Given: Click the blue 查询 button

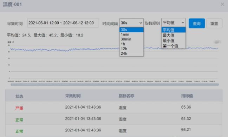Looking at the screenshot, I should click(197, 23).
